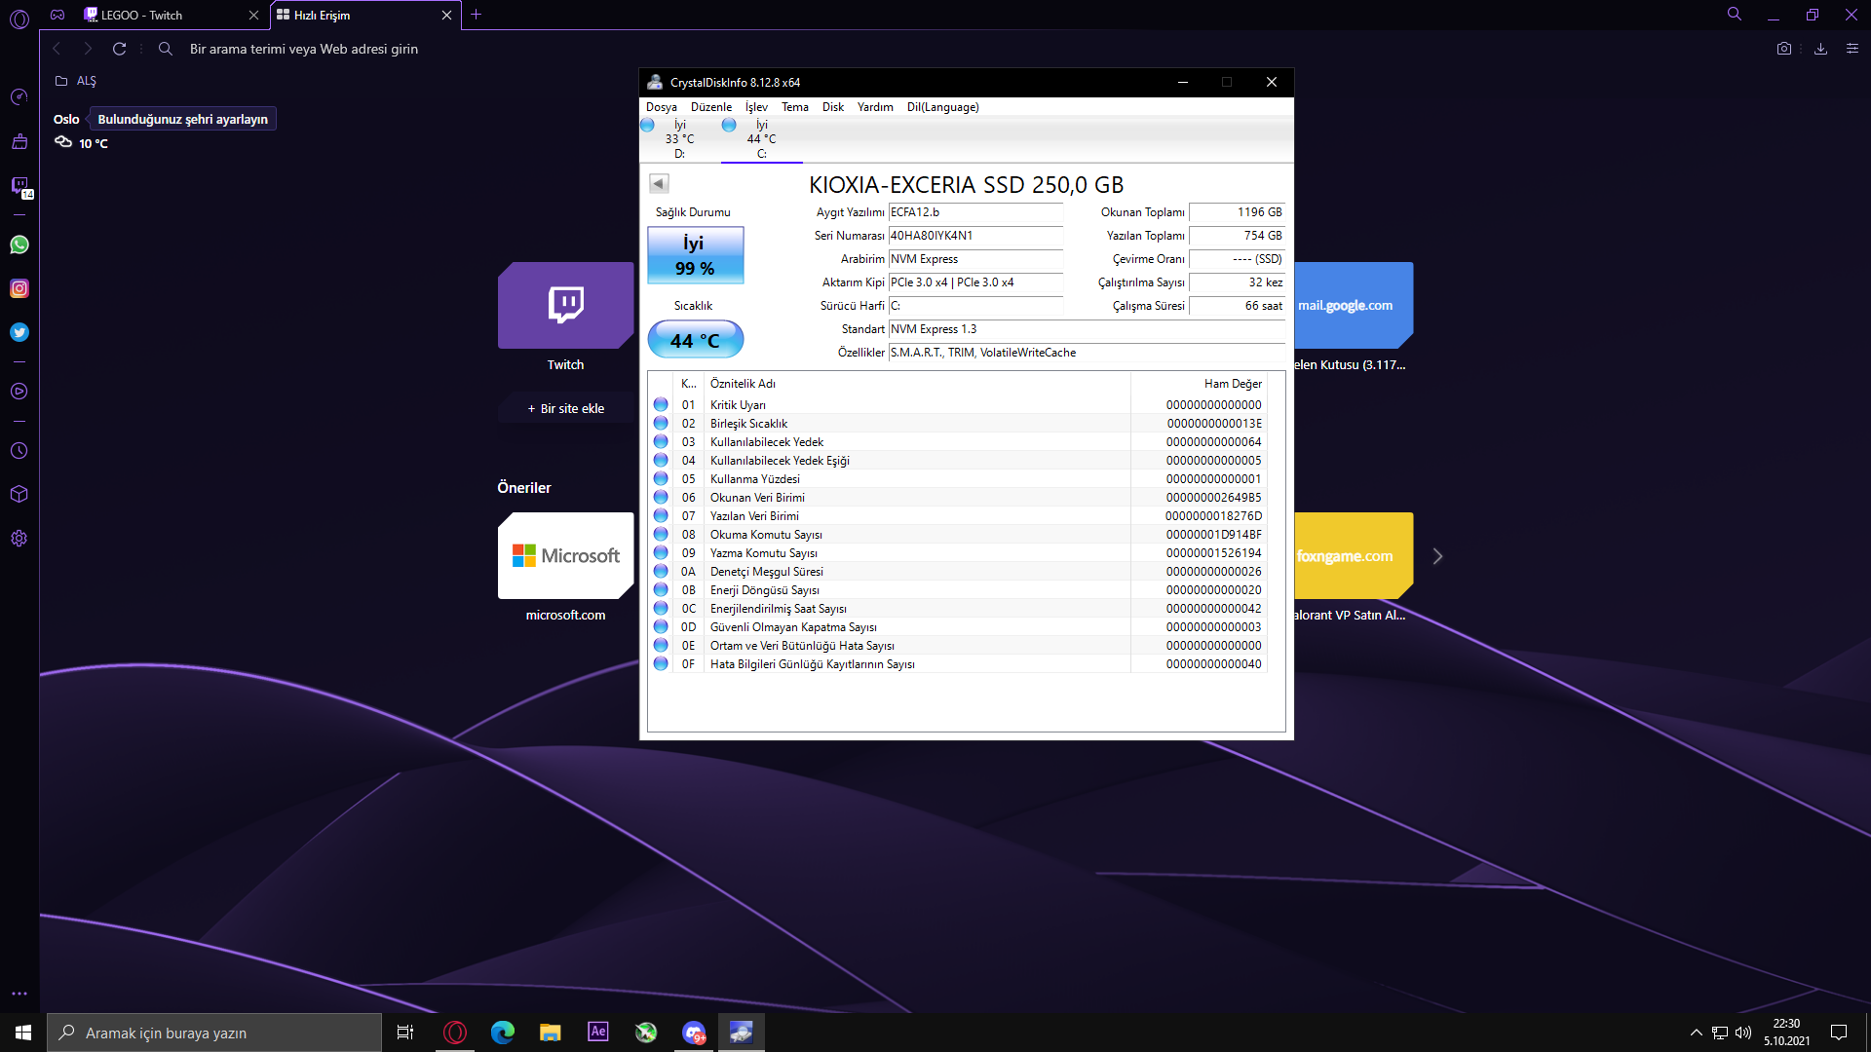Screen dimensions: 1871x1052
Task: Click the previous disk arrow button
Action: click(659, 183)
